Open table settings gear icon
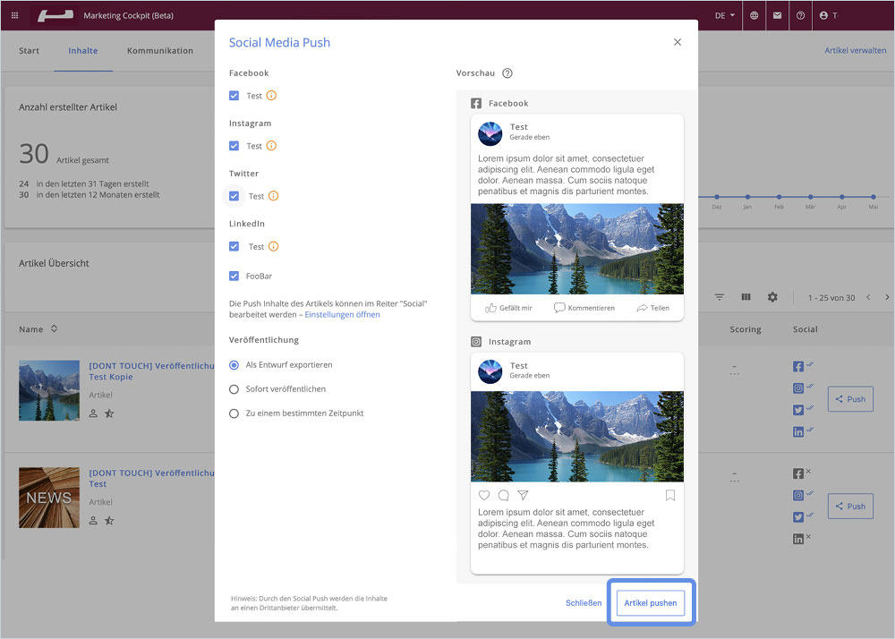Screen dimensions: 895x639 pyautogui.click(x=772, y=297)
